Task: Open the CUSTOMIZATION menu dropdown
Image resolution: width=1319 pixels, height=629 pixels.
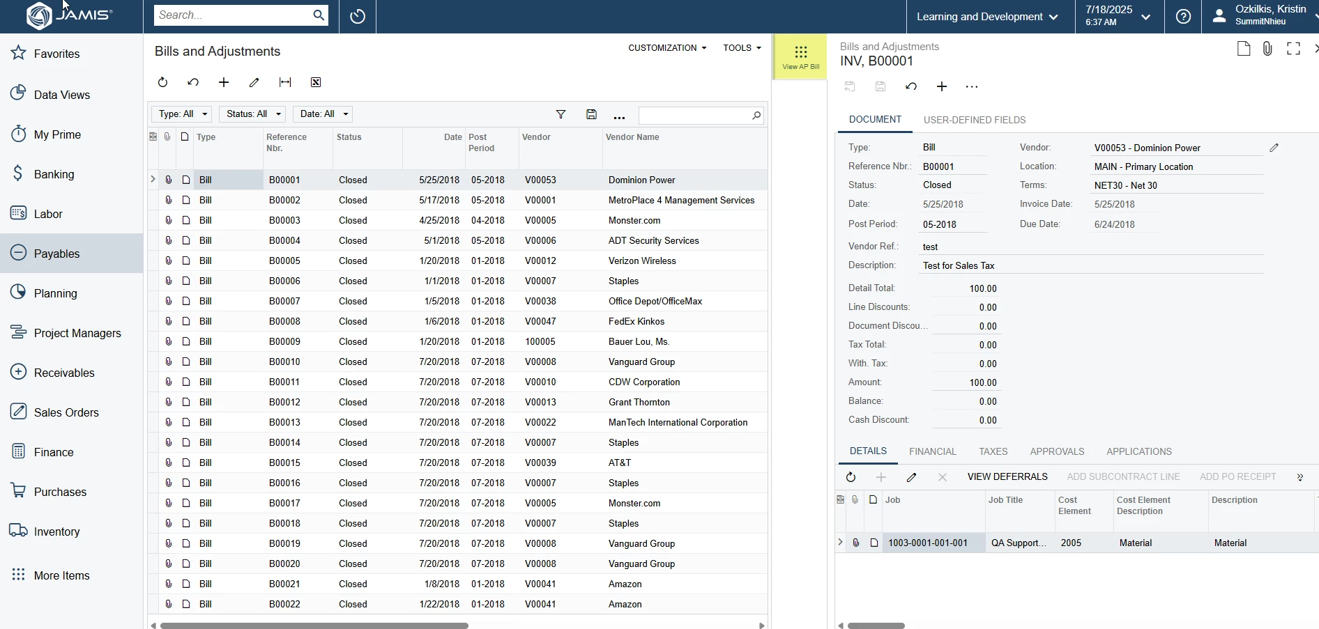Action: pos(667,48)
